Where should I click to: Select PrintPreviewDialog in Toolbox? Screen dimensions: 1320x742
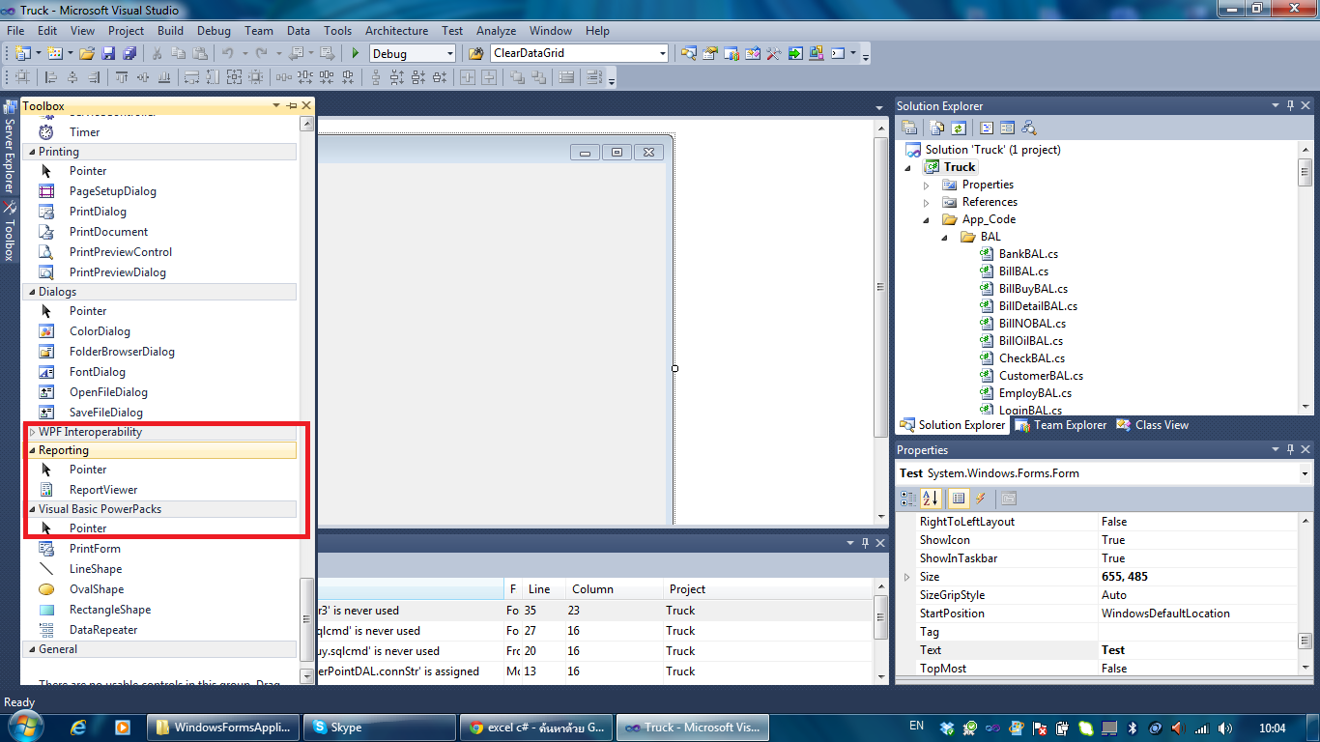[x=118, y=272]
